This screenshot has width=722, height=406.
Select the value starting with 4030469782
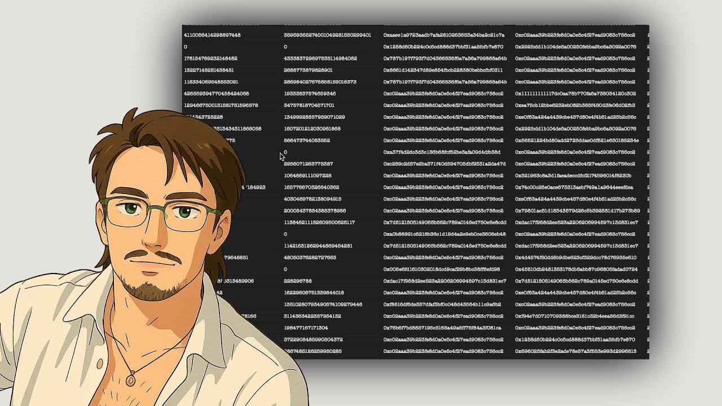tap(312, 199)
